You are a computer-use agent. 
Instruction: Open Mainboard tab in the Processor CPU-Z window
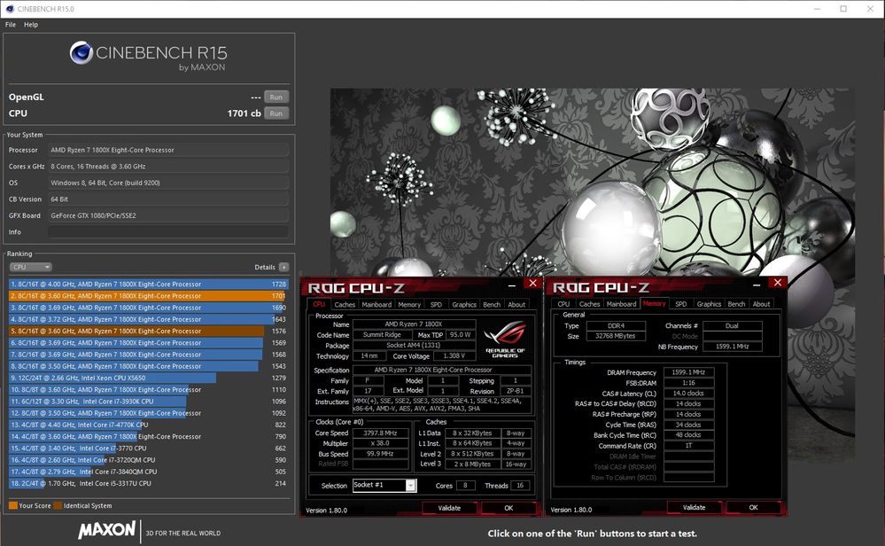click(x=377, y=304)
